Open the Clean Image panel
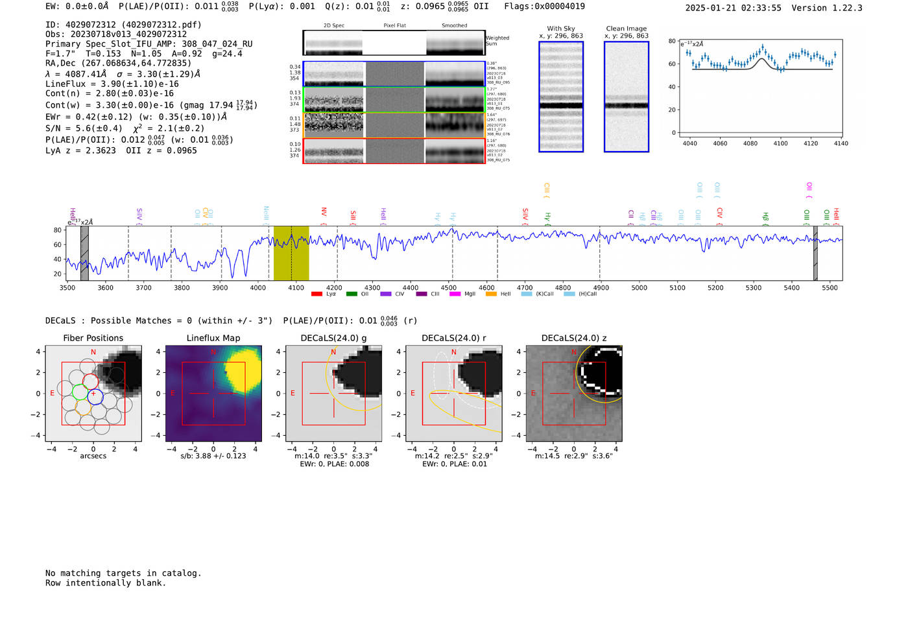 click(x=627, y=97)
